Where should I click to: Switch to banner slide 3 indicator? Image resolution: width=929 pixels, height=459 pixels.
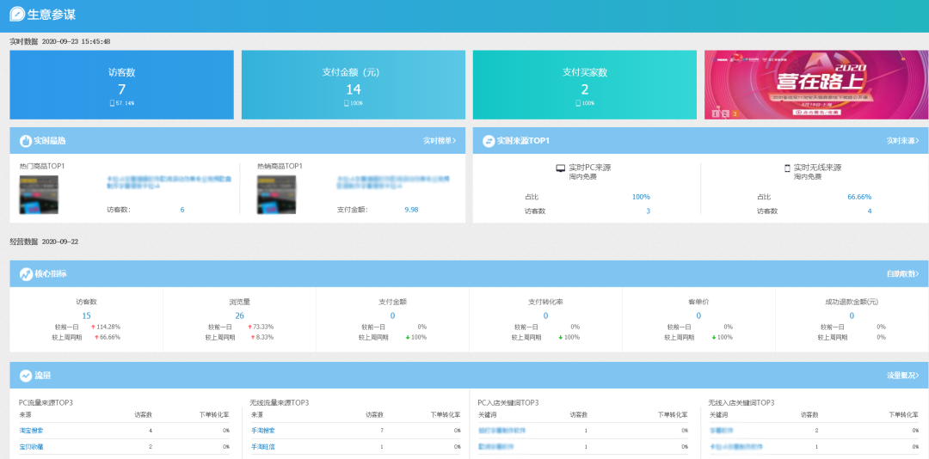(735, 113)
